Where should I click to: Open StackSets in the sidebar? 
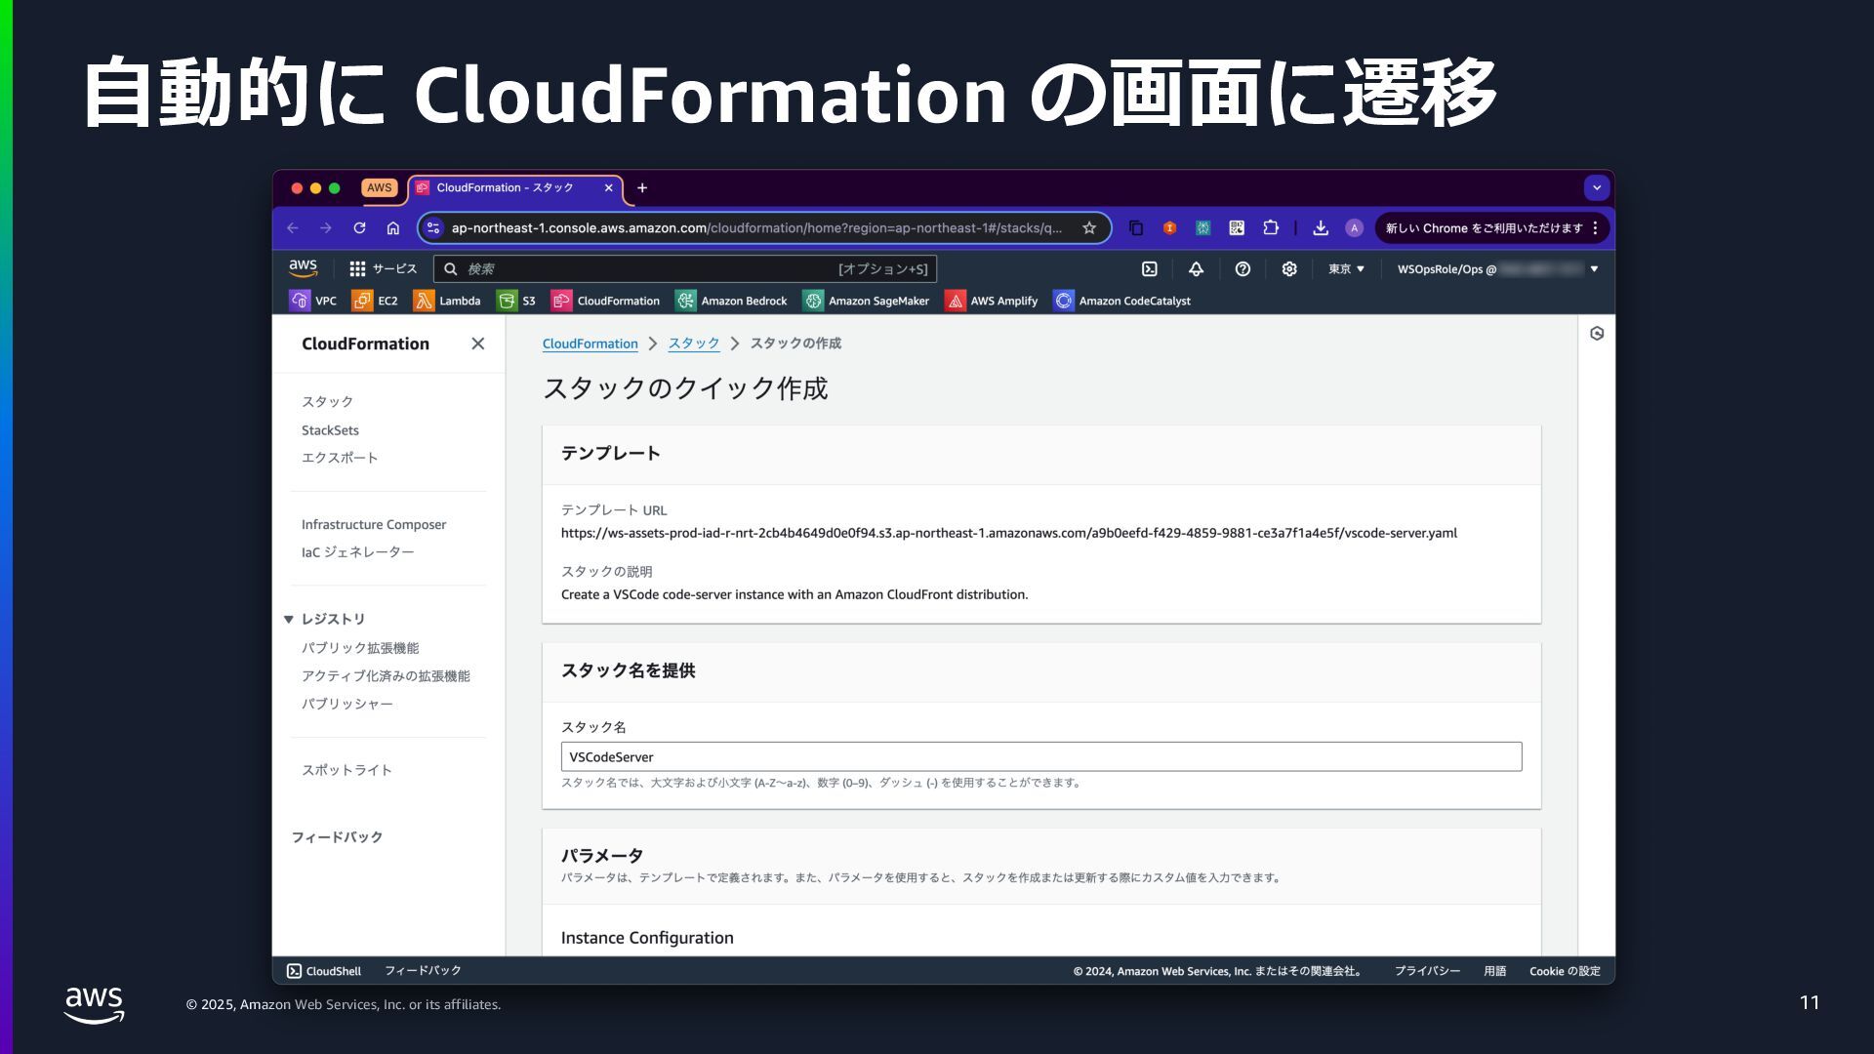pyautogui.click(x=330, y=430)
